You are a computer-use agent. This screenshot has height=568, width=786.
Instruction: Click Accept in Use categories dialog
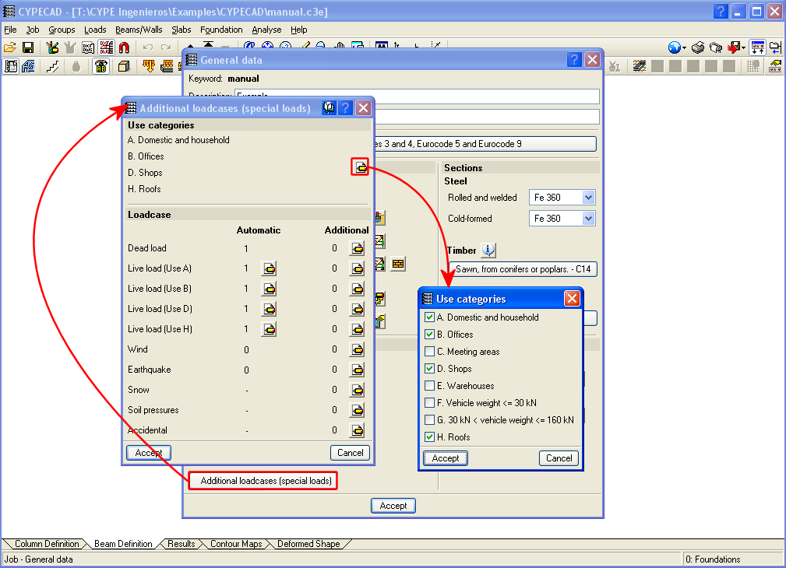click(446, 458)
